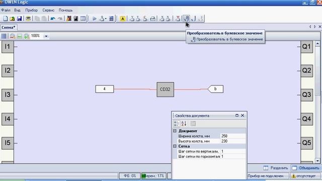The image size is (322, 181).
Task: Select output block Q2
Action: tap(306, 71)
